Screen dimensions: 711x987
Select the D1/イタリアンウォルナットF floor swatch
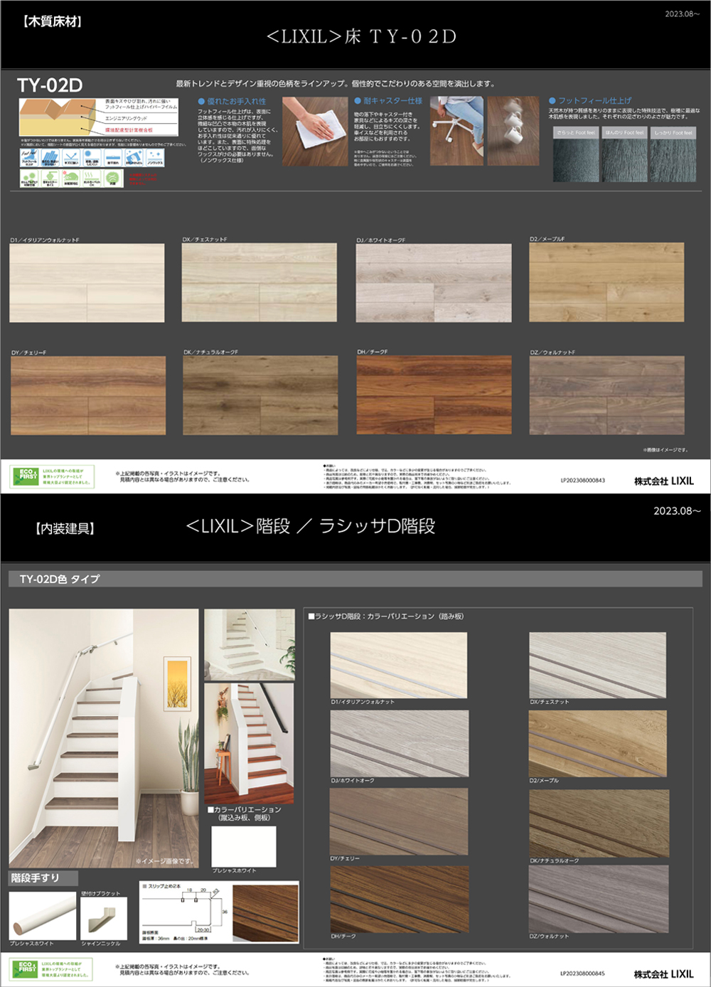(87, 283)
